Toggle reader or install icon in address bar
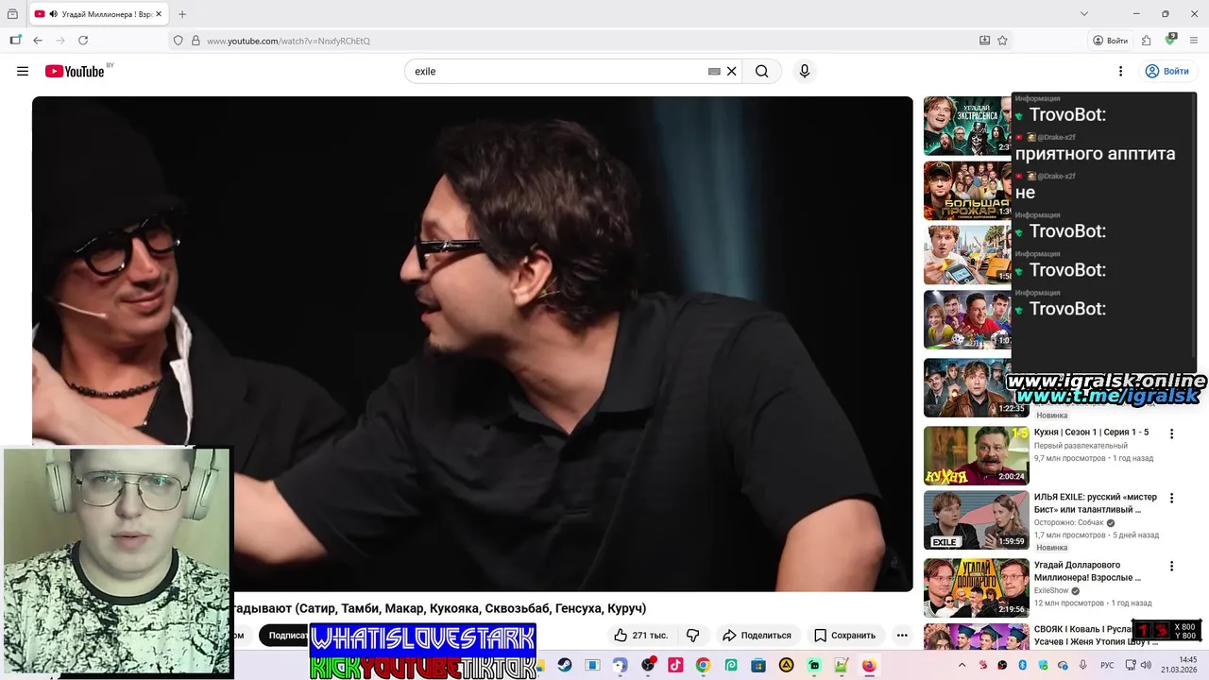Image resolution: width=1209 pixels, height=680 pixels. [x=985, y=41]
